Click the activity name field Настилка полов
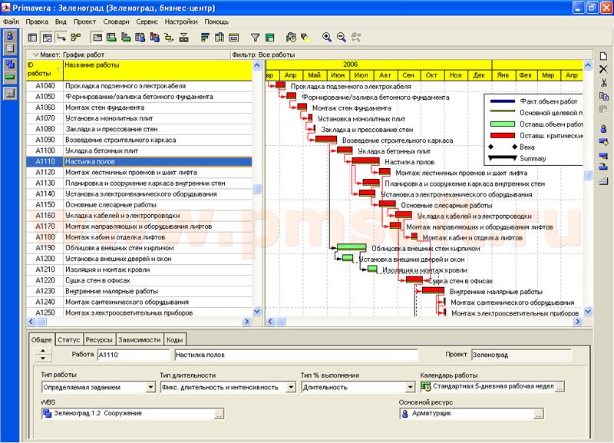Image resolution: width=614 pixels, height=443 pixels. click(x=296, y=355)
